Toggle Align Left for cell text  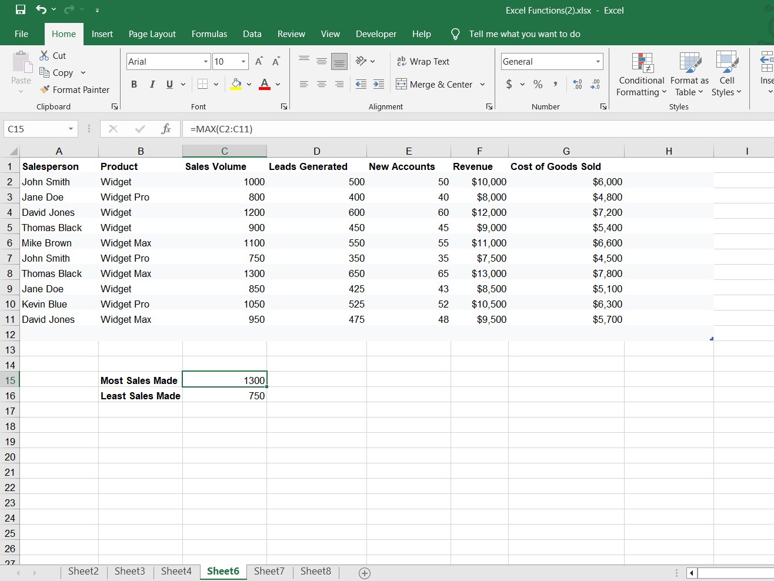pos(304,84)
